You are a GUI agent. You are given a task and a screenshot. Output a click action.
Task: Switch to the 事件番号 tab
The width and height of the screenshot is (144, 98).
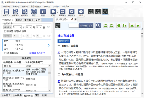[29, 20]
